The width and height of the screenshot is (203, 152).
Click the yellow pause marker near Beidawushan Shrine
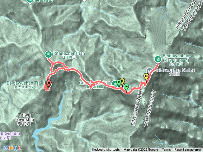pos(146,77)
